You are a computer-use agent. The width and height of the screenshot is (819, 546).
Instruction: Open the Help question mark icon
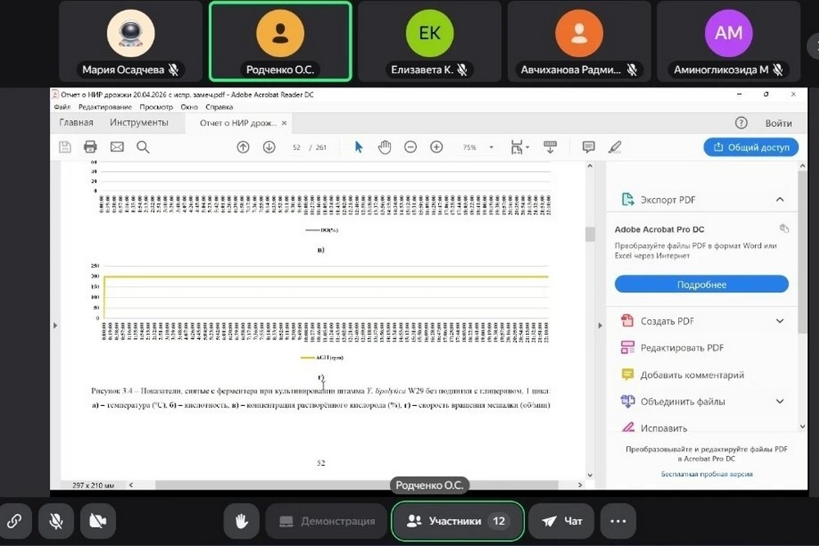741,123
